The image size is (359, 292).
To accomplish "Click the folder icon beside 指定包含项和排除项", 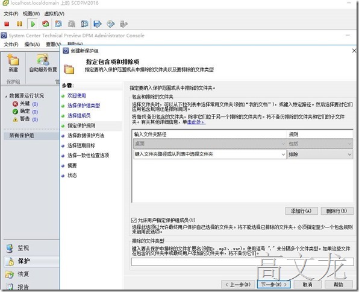I will click(69, 69).
